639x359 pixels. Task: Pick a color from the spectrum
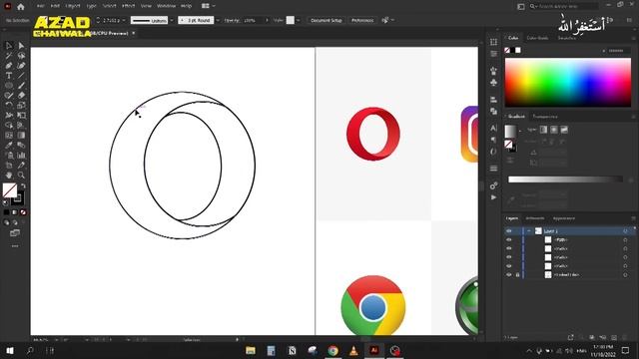pyautogui.click(x=568, y=82)
